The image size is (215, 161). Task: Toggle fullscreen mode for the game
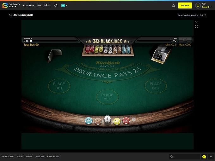196,26
